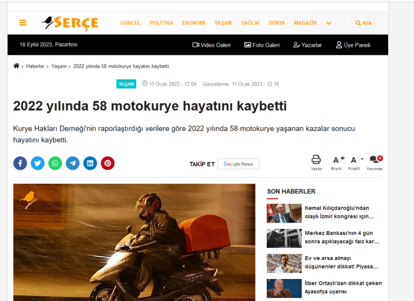The width and height of the screenshot is (414, 301).
Task: Go to Haberler breadcrumb
Action: point(35,66)
